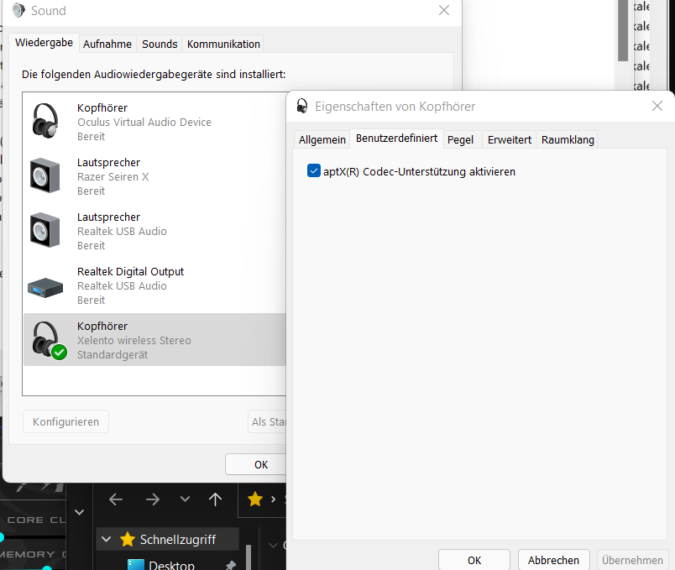Open Erweitert tab
This screenshot has width=675, height=570.
[x=510, y=140]
